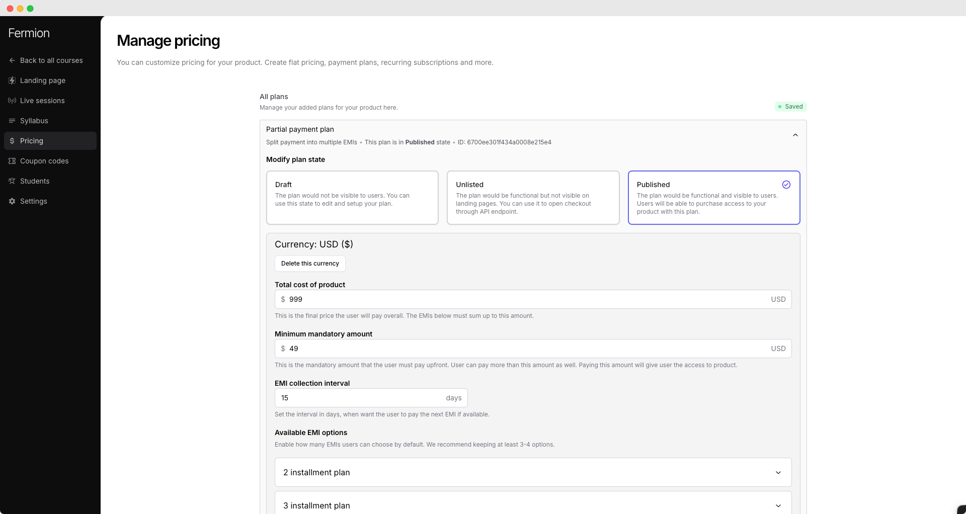Click the Live sessions broadcast icon
Screen dimensions: 966x514
point(12,101)
